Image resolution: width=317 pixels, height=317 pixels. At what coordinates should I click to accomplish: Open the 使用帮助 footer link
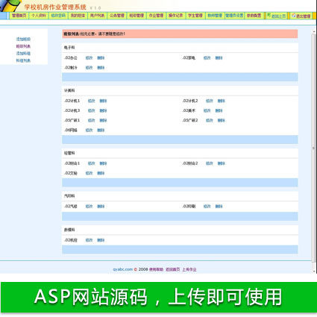[x=156, y=269]
